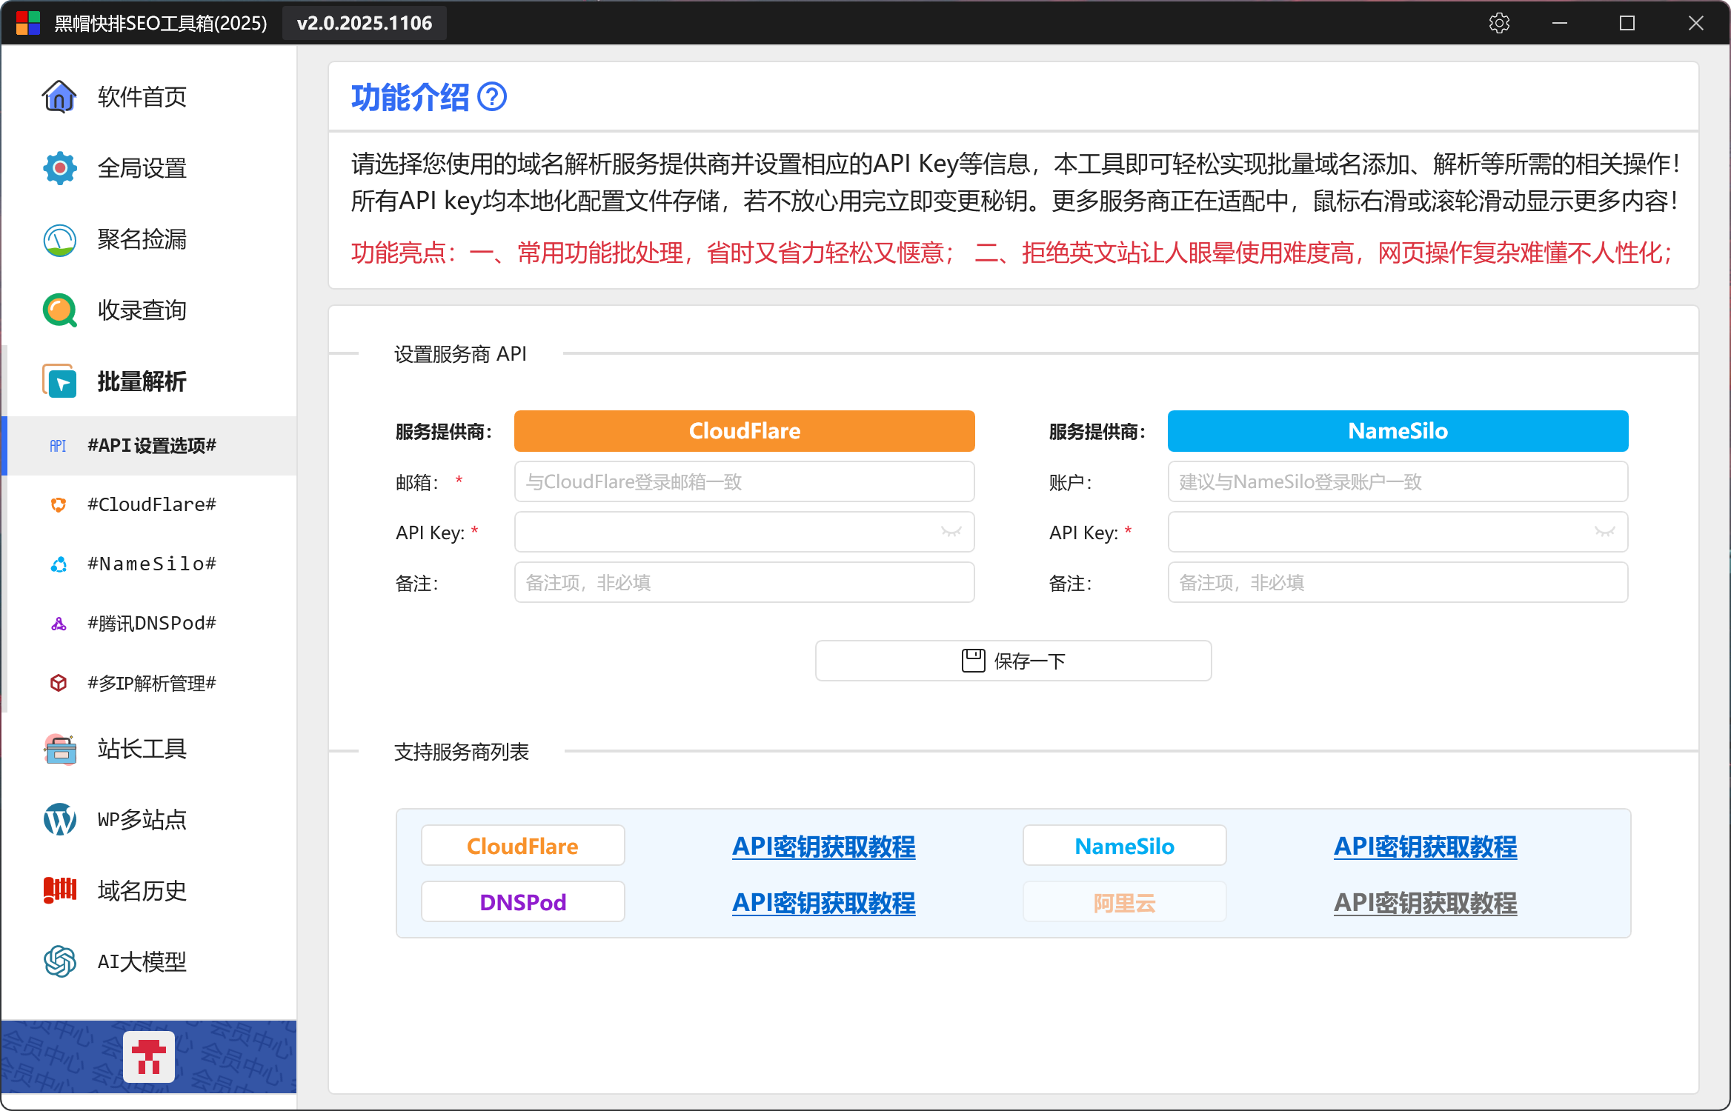Click the orange CloudFlare provider button
1731x1111 pixels.
tap(744, 431)
